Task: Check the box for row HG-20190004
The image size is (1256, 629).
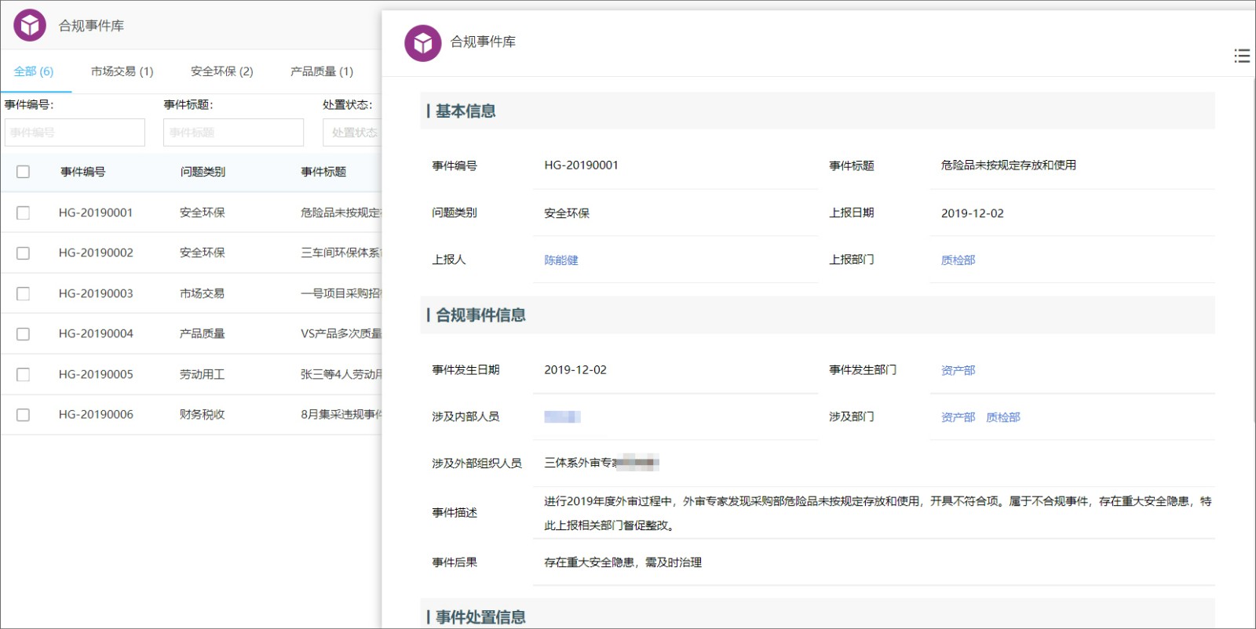Action: pos(24,334)
